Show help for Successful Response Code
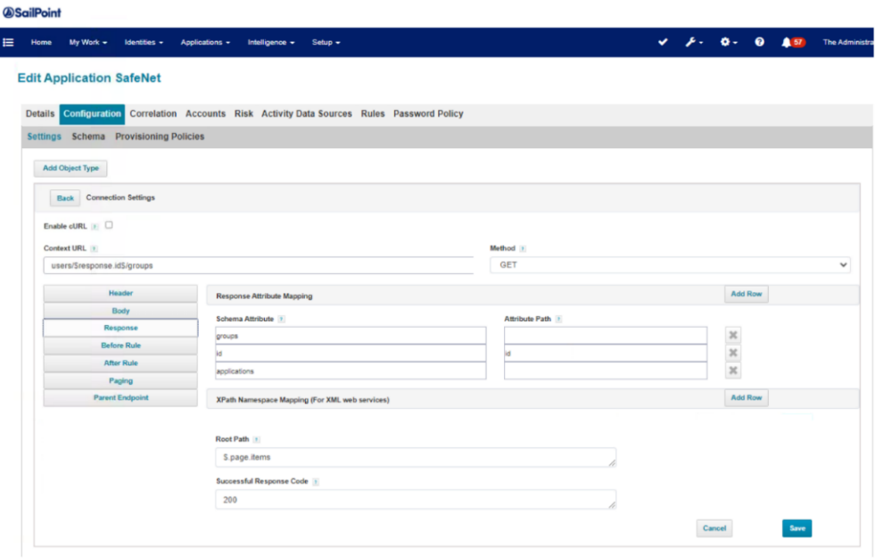 [x=315, y=481]
